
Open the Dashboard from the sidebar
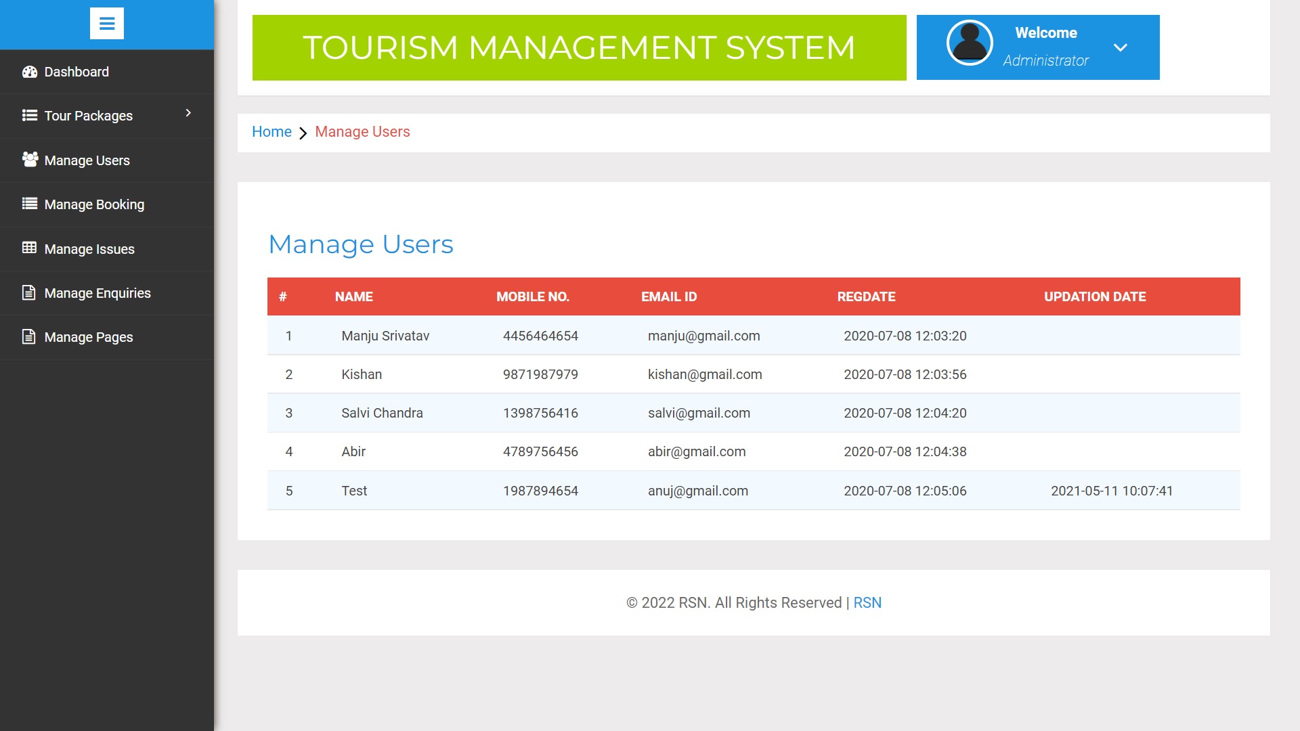pyautogui.click(x=76, y=71)
